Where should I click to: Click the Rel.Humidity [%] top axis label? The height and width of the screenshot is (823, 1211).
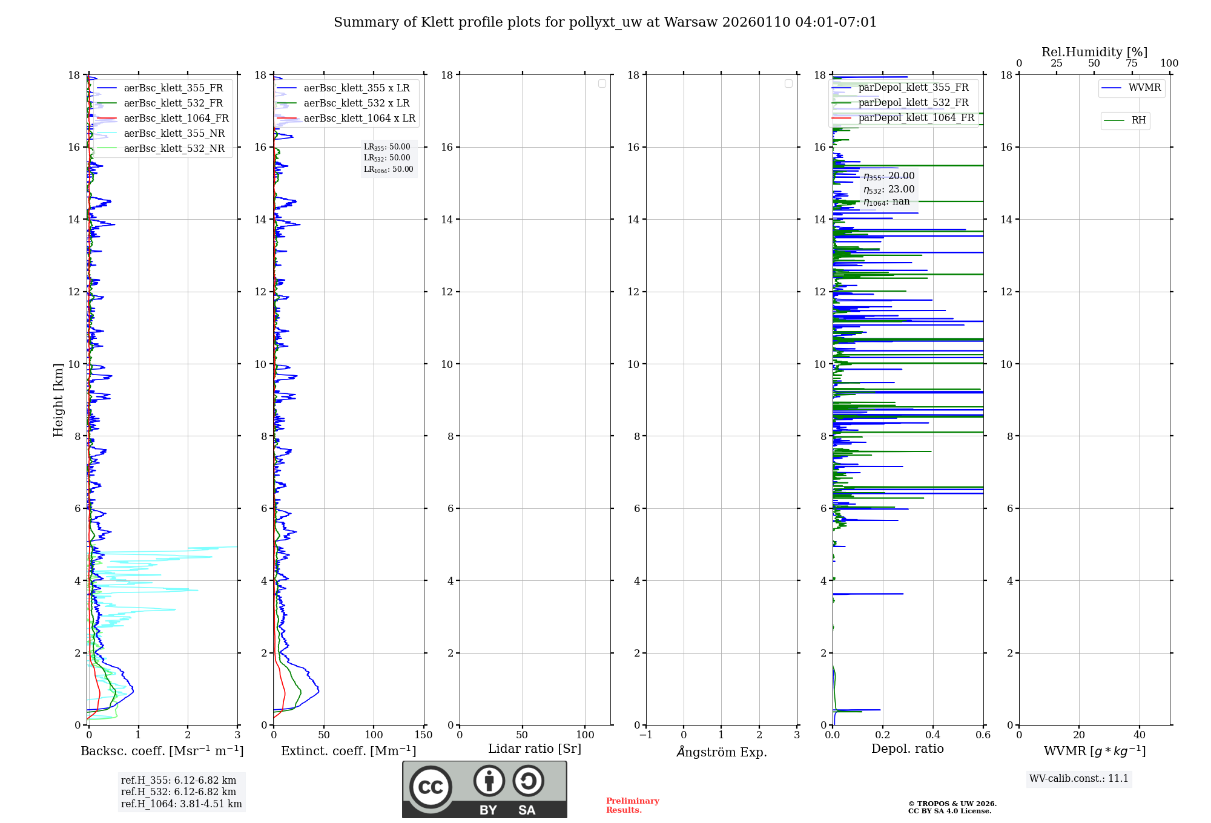pyautogui.click(x=1094, y=52)
